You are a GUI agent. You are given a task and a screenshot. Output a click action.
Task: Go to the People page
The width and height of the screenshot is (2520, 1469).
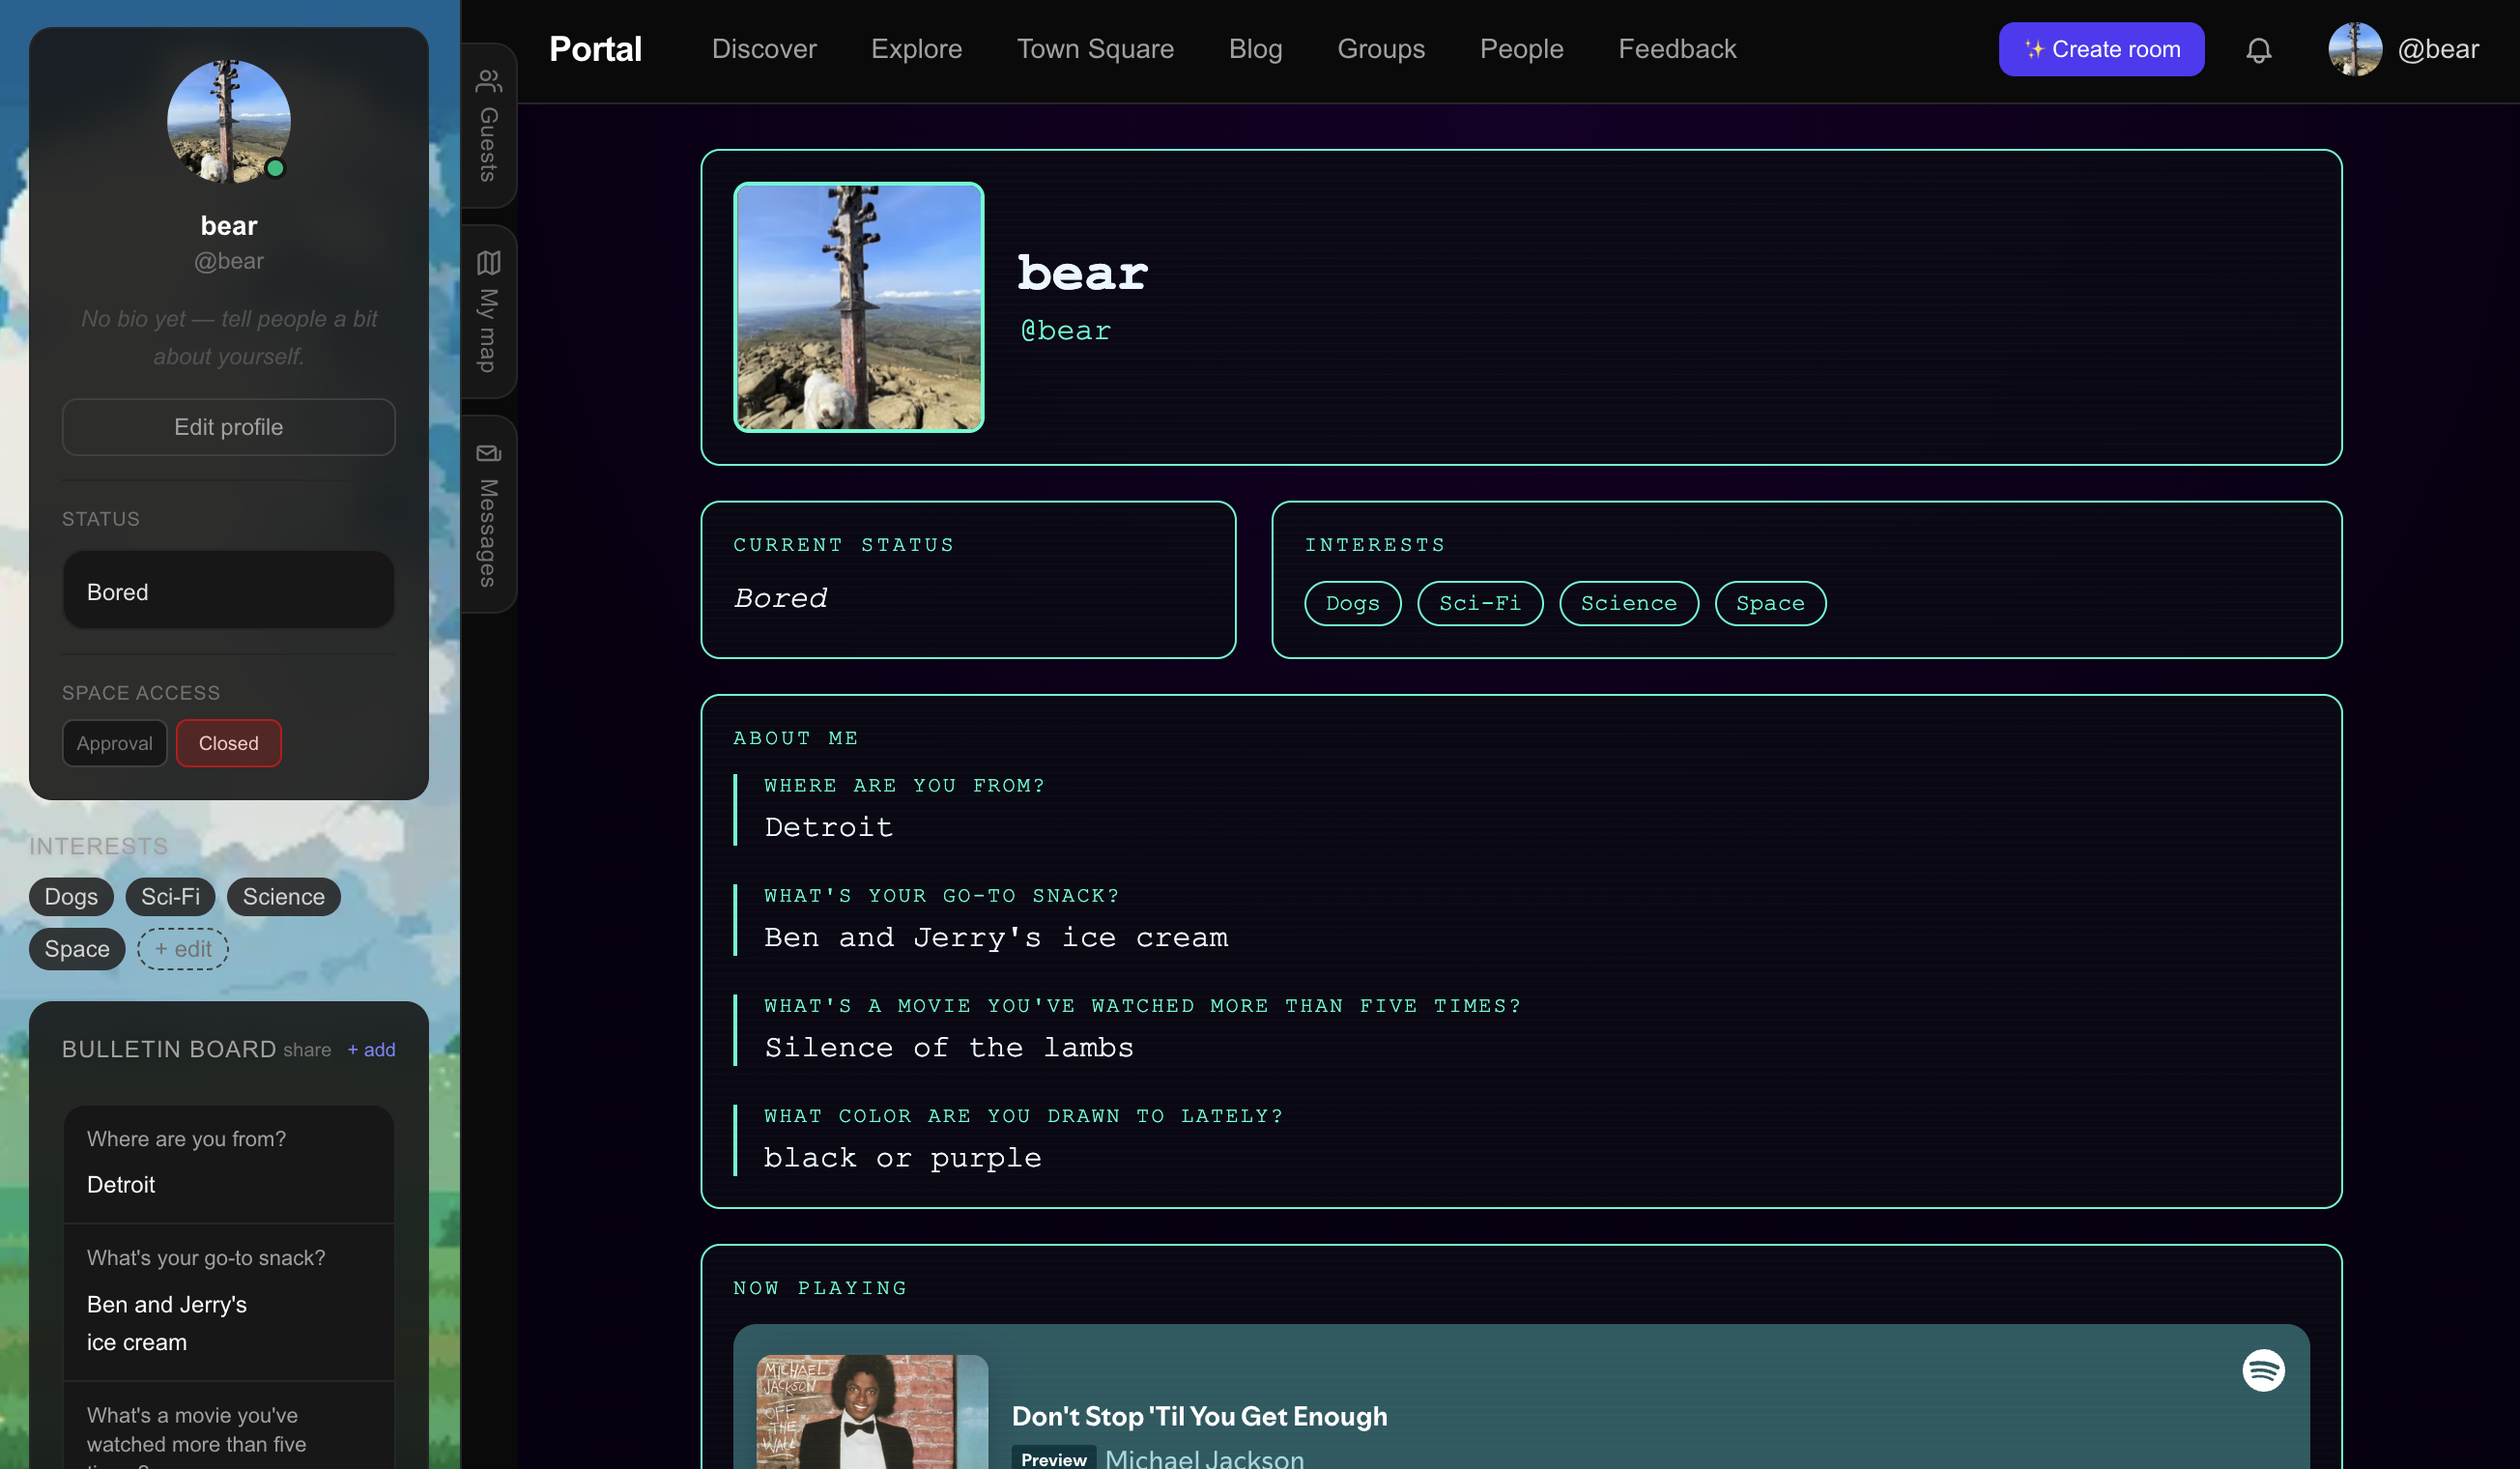click(x=1521, y=49)
